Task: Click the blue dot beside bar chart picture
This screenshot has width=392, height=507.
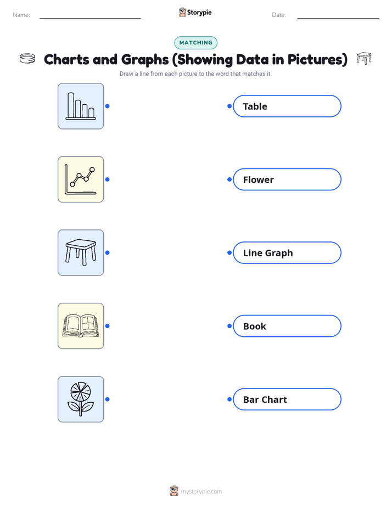Action: [108, 106]
